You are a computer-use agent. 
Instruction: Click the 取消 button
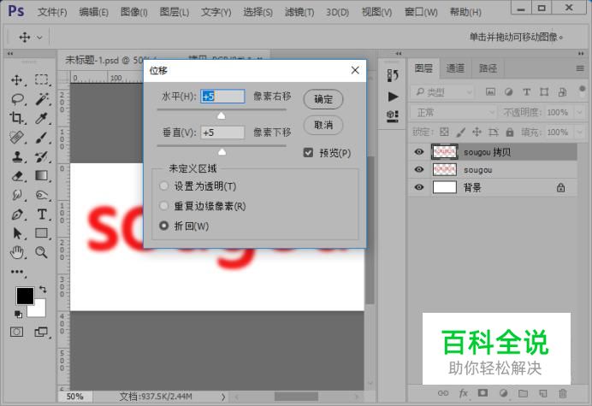click(x=323, y=125)
